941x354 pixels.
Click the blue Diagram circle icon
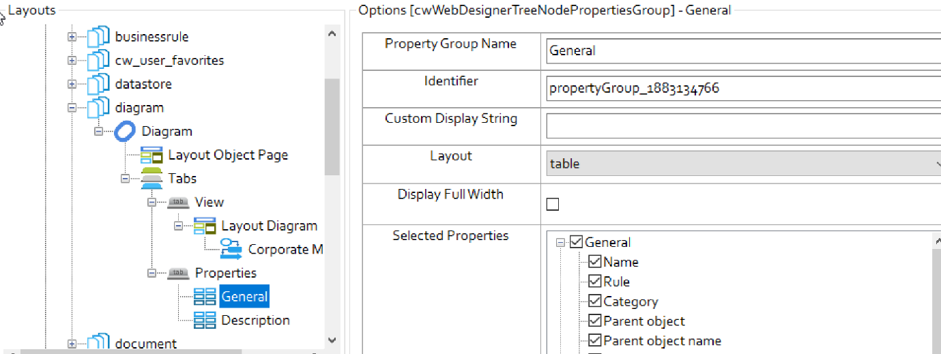125,132
